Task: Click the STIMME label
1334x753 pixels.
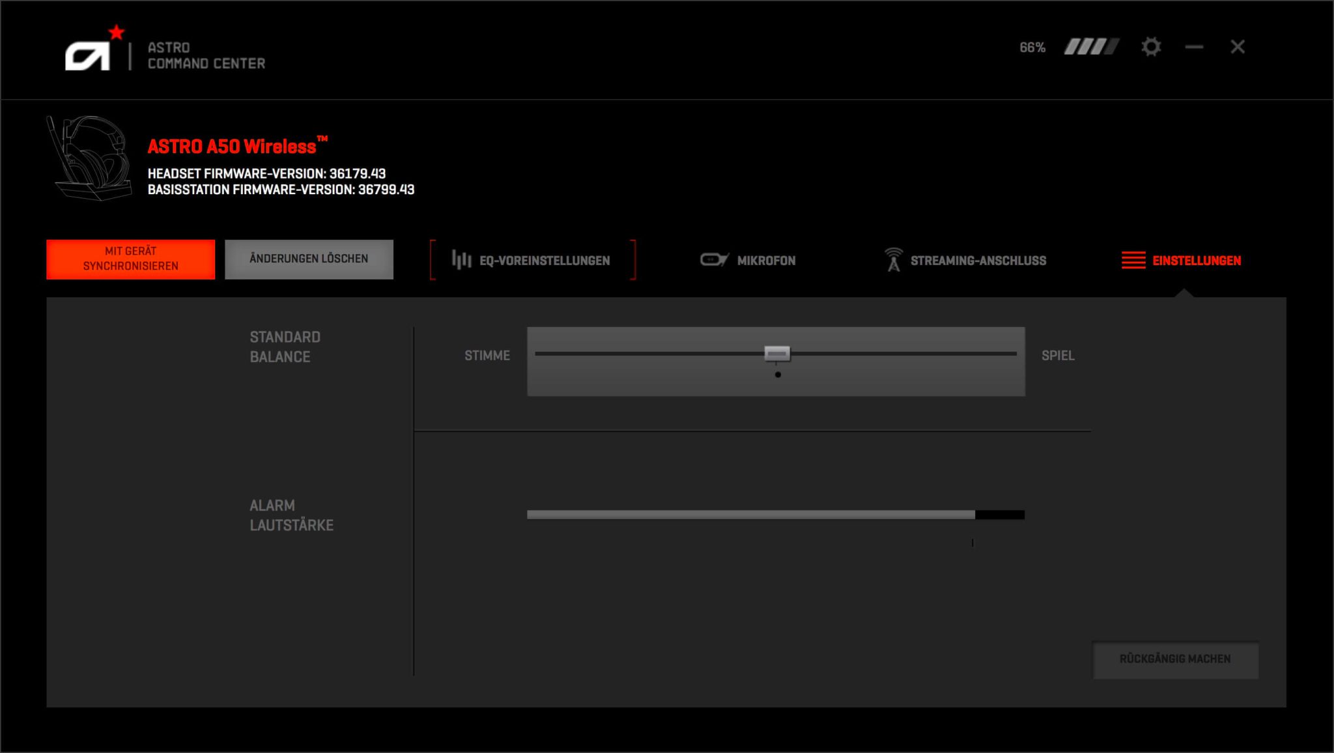Action: pos(487,356)
